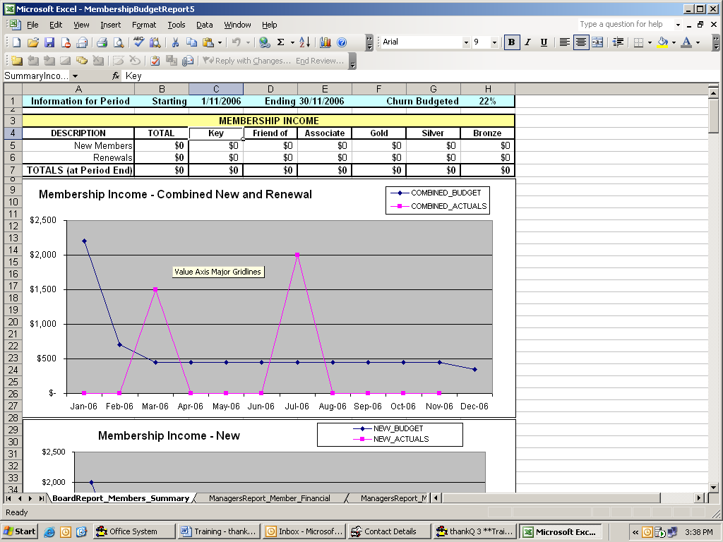Open a file with the folder icon

click(32, 42)
